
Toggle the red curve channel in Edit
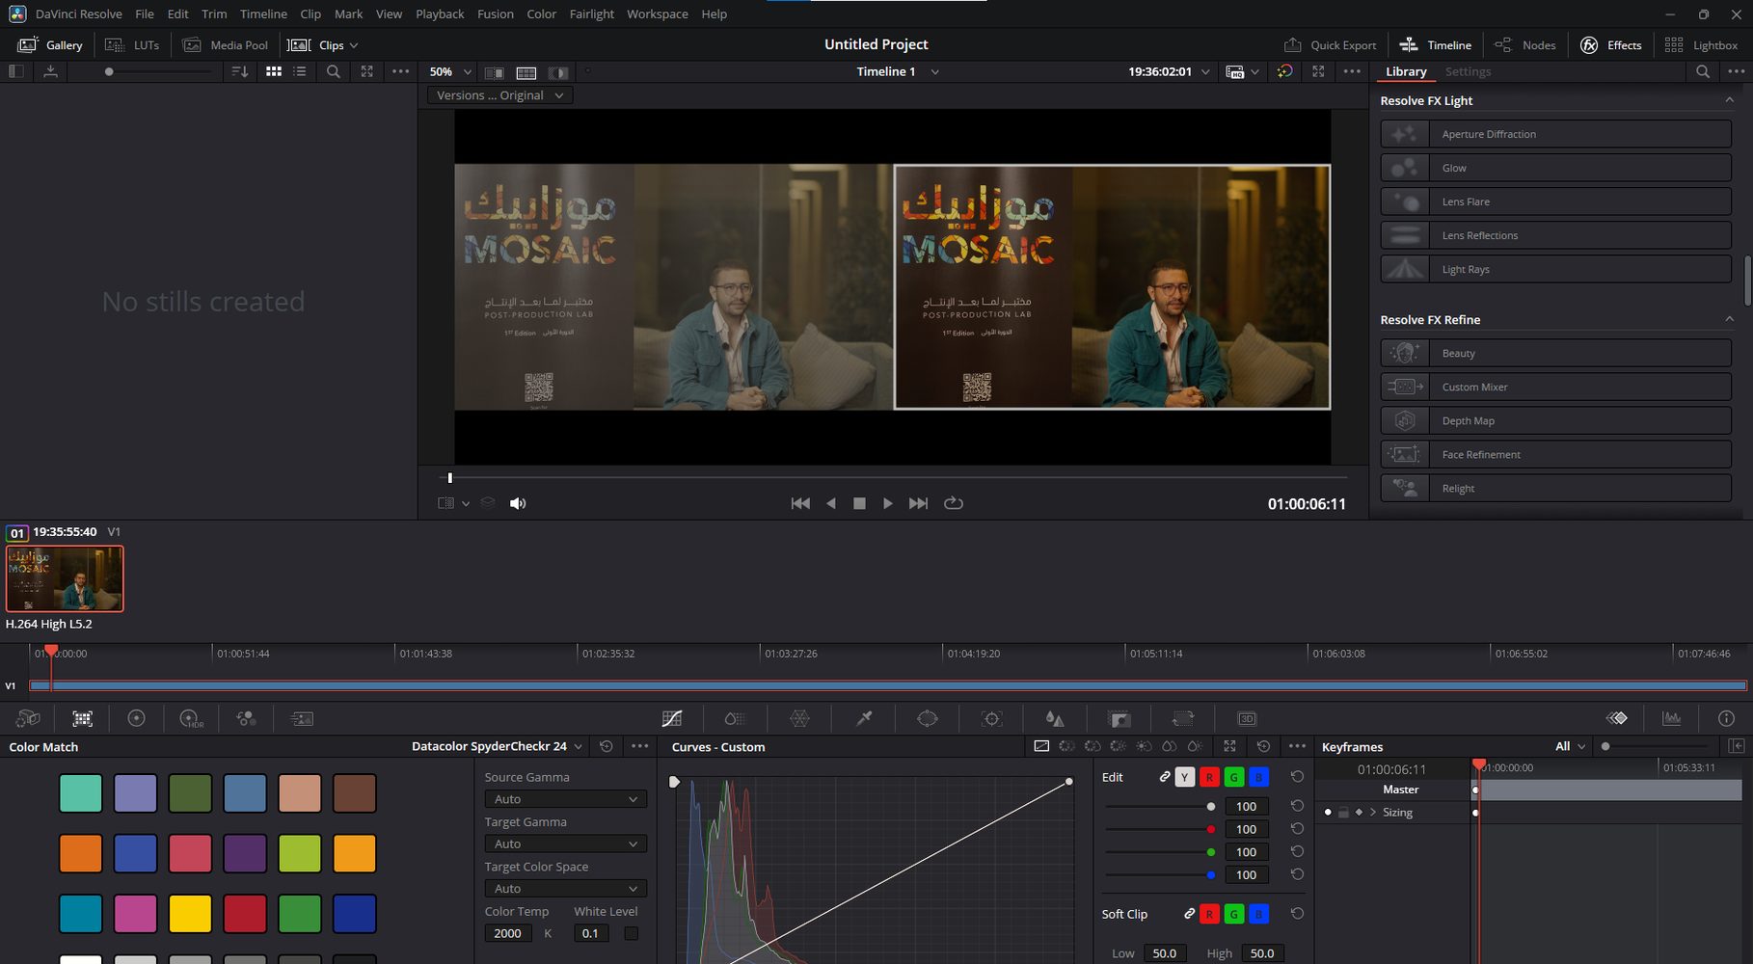(1209, 777)
